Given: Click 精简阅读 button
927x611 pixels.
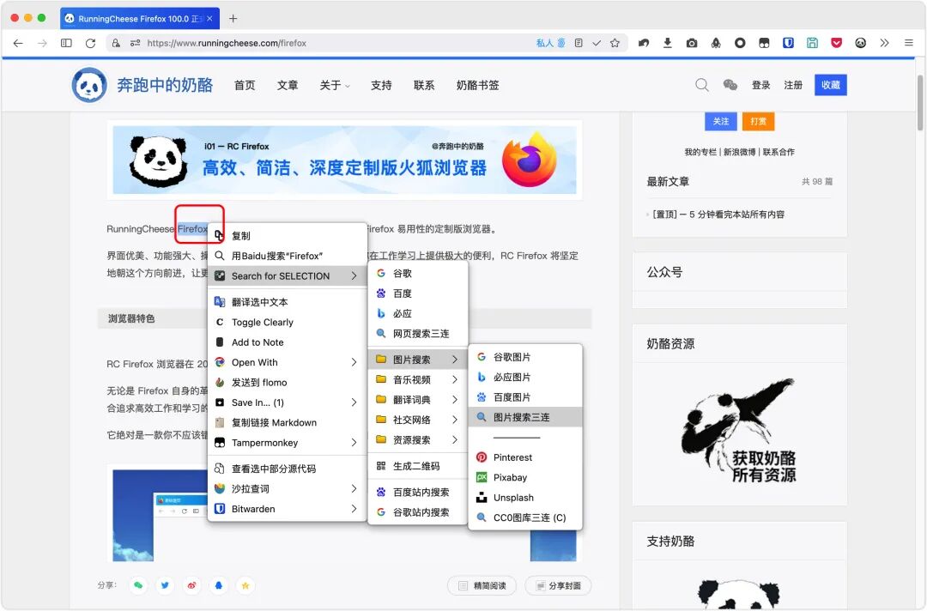Looking at the screenshot, I should [482, 585].
